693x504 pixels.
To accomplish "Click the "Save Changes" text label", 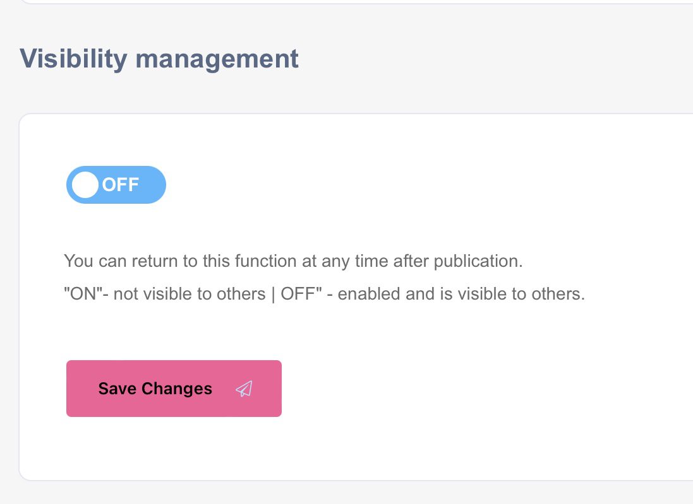I will pyautogui.click(x=155, y=389).
